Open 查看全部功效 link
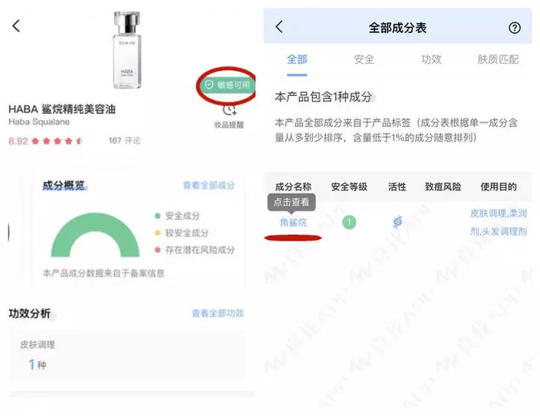This screenshot has width=540, height=416. coord(217,313)
